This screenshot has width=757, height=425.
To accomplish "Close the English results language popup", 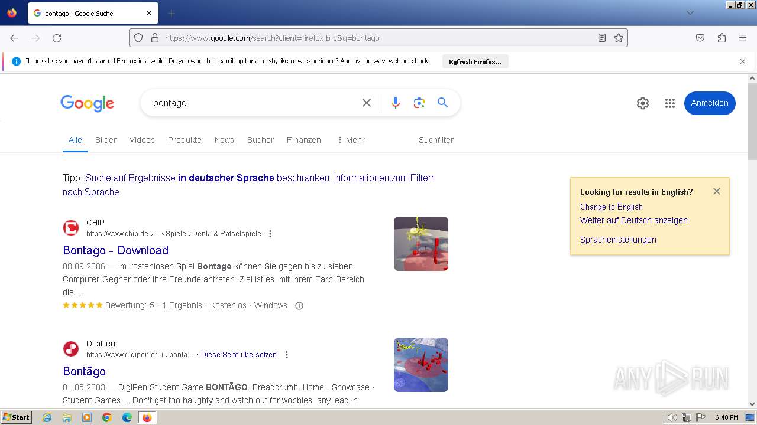I will tap(717, 191).
